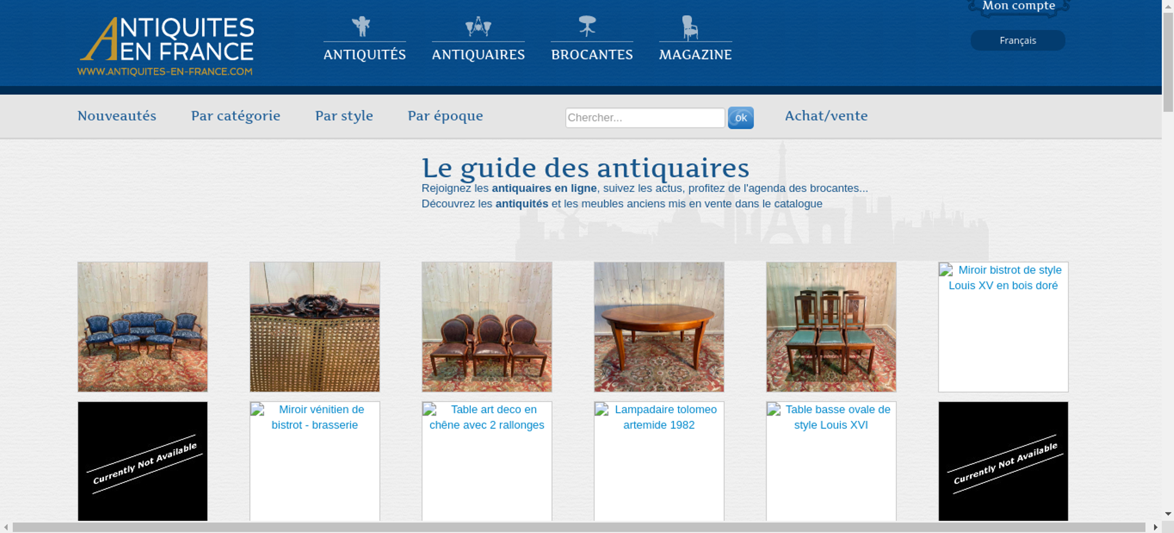This screenshot has height=533, width=1174.
Task: Click the chandelier icon above Antiquaires
Action: coord(478,26)
